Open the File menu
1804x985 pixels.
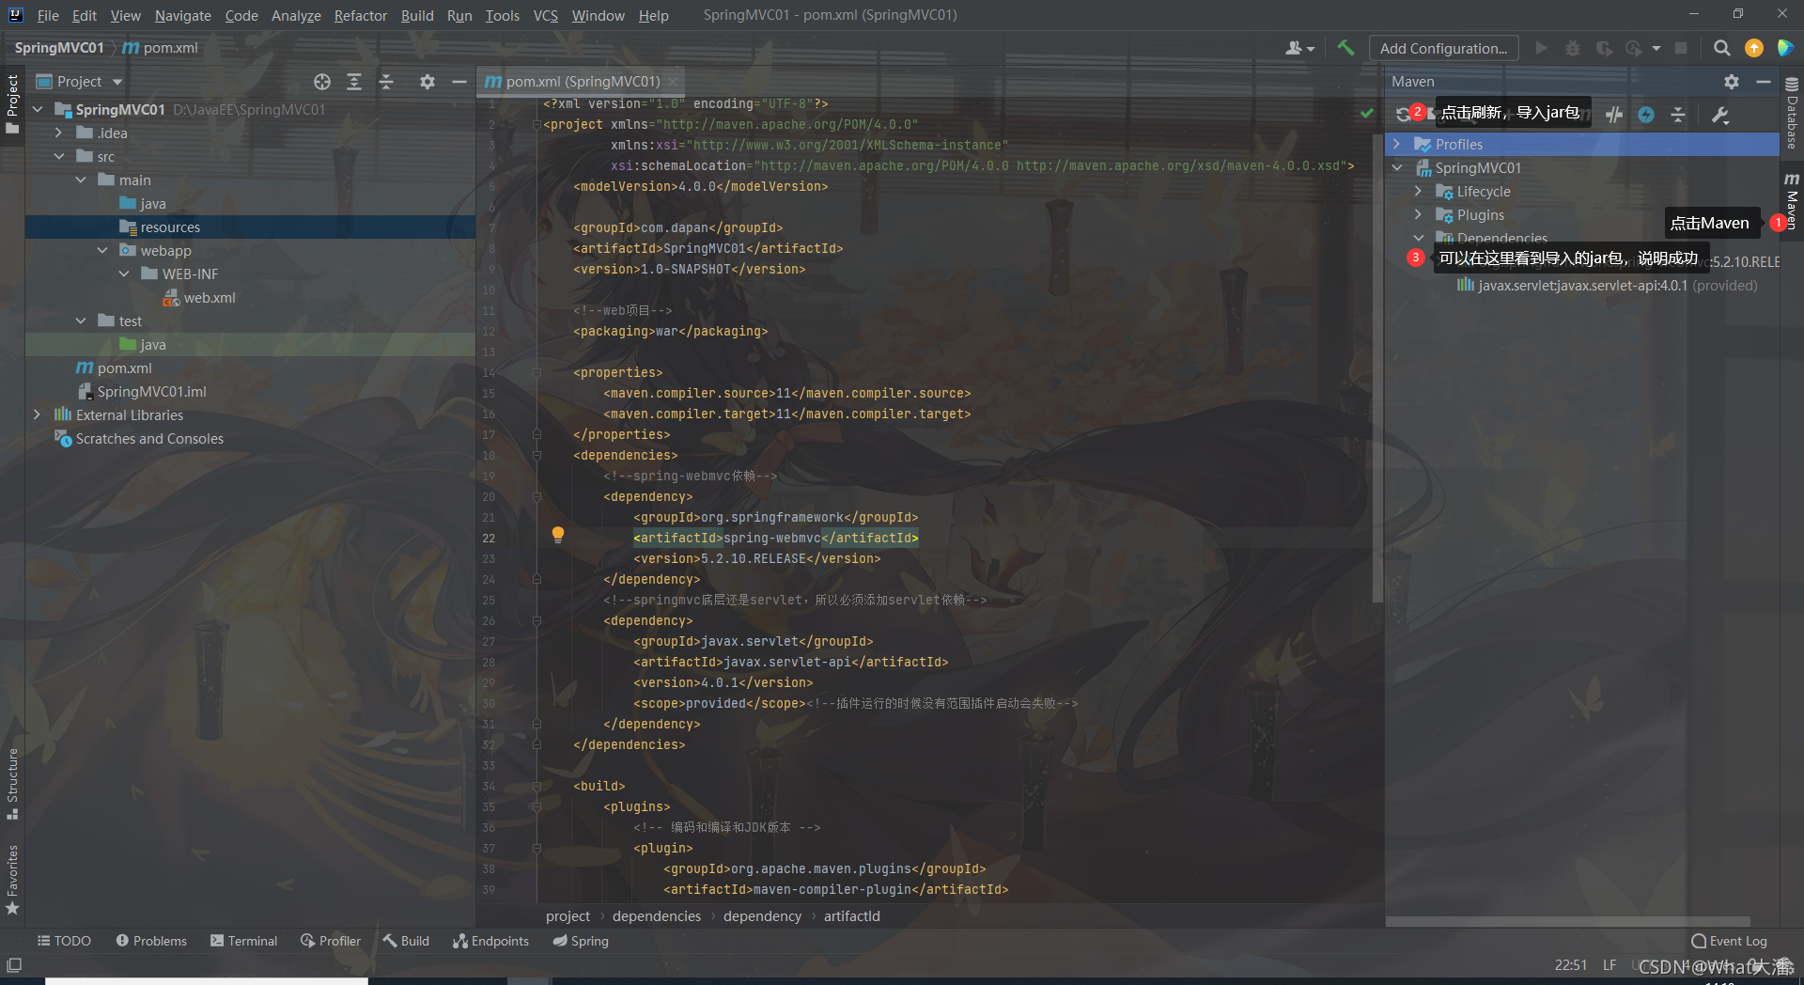(48, 15)
